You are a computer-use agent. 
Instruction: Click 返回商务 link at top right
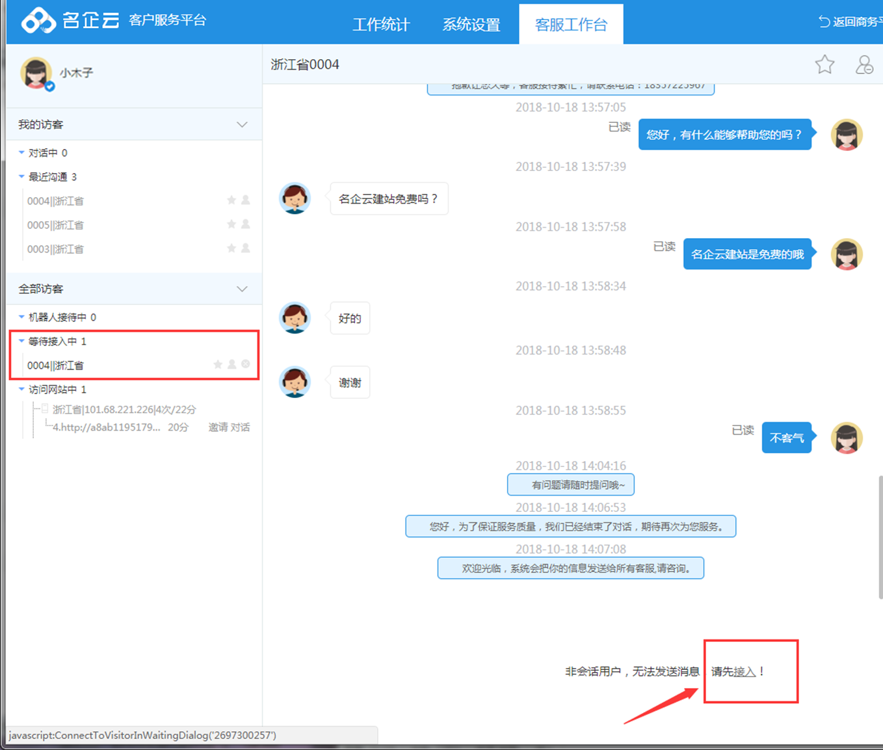pos(852,22)
